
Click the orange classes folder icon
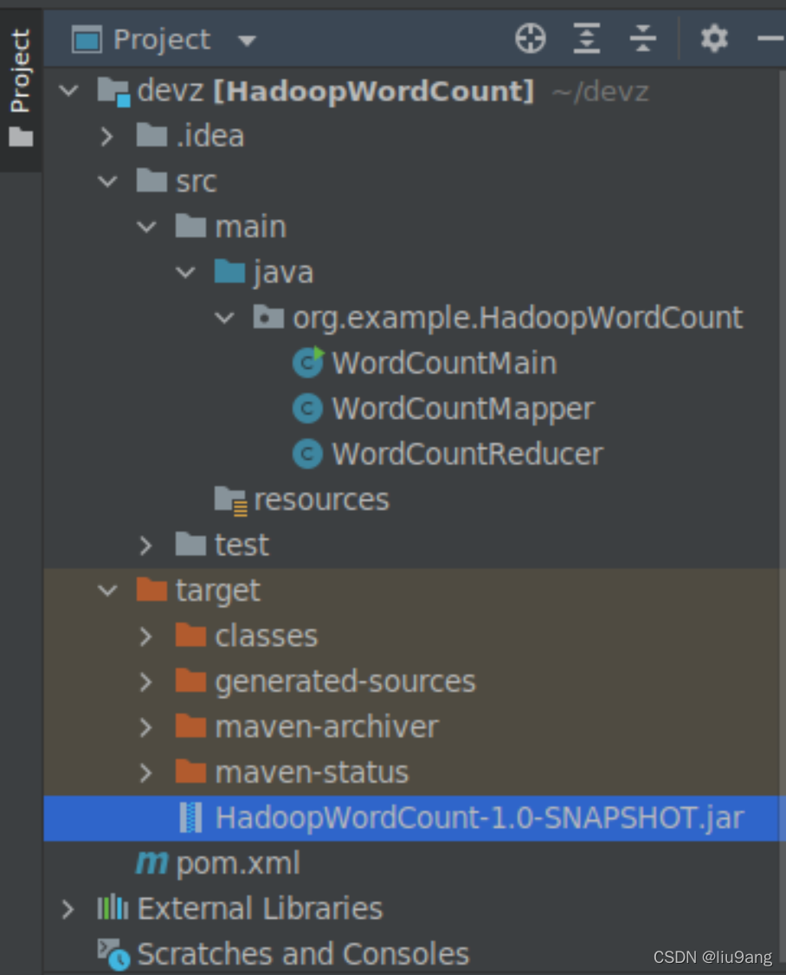click(191, 635)
